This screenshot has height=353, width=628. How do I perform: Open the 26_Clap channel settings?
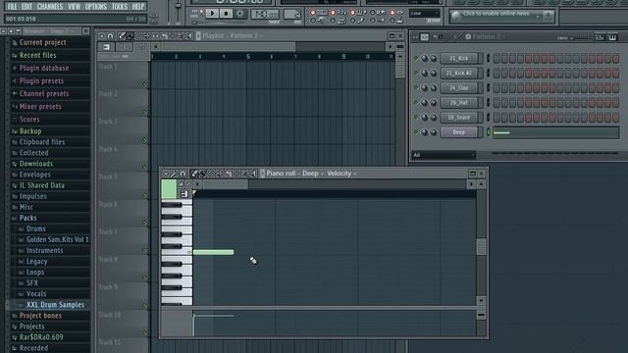[459, 88]
